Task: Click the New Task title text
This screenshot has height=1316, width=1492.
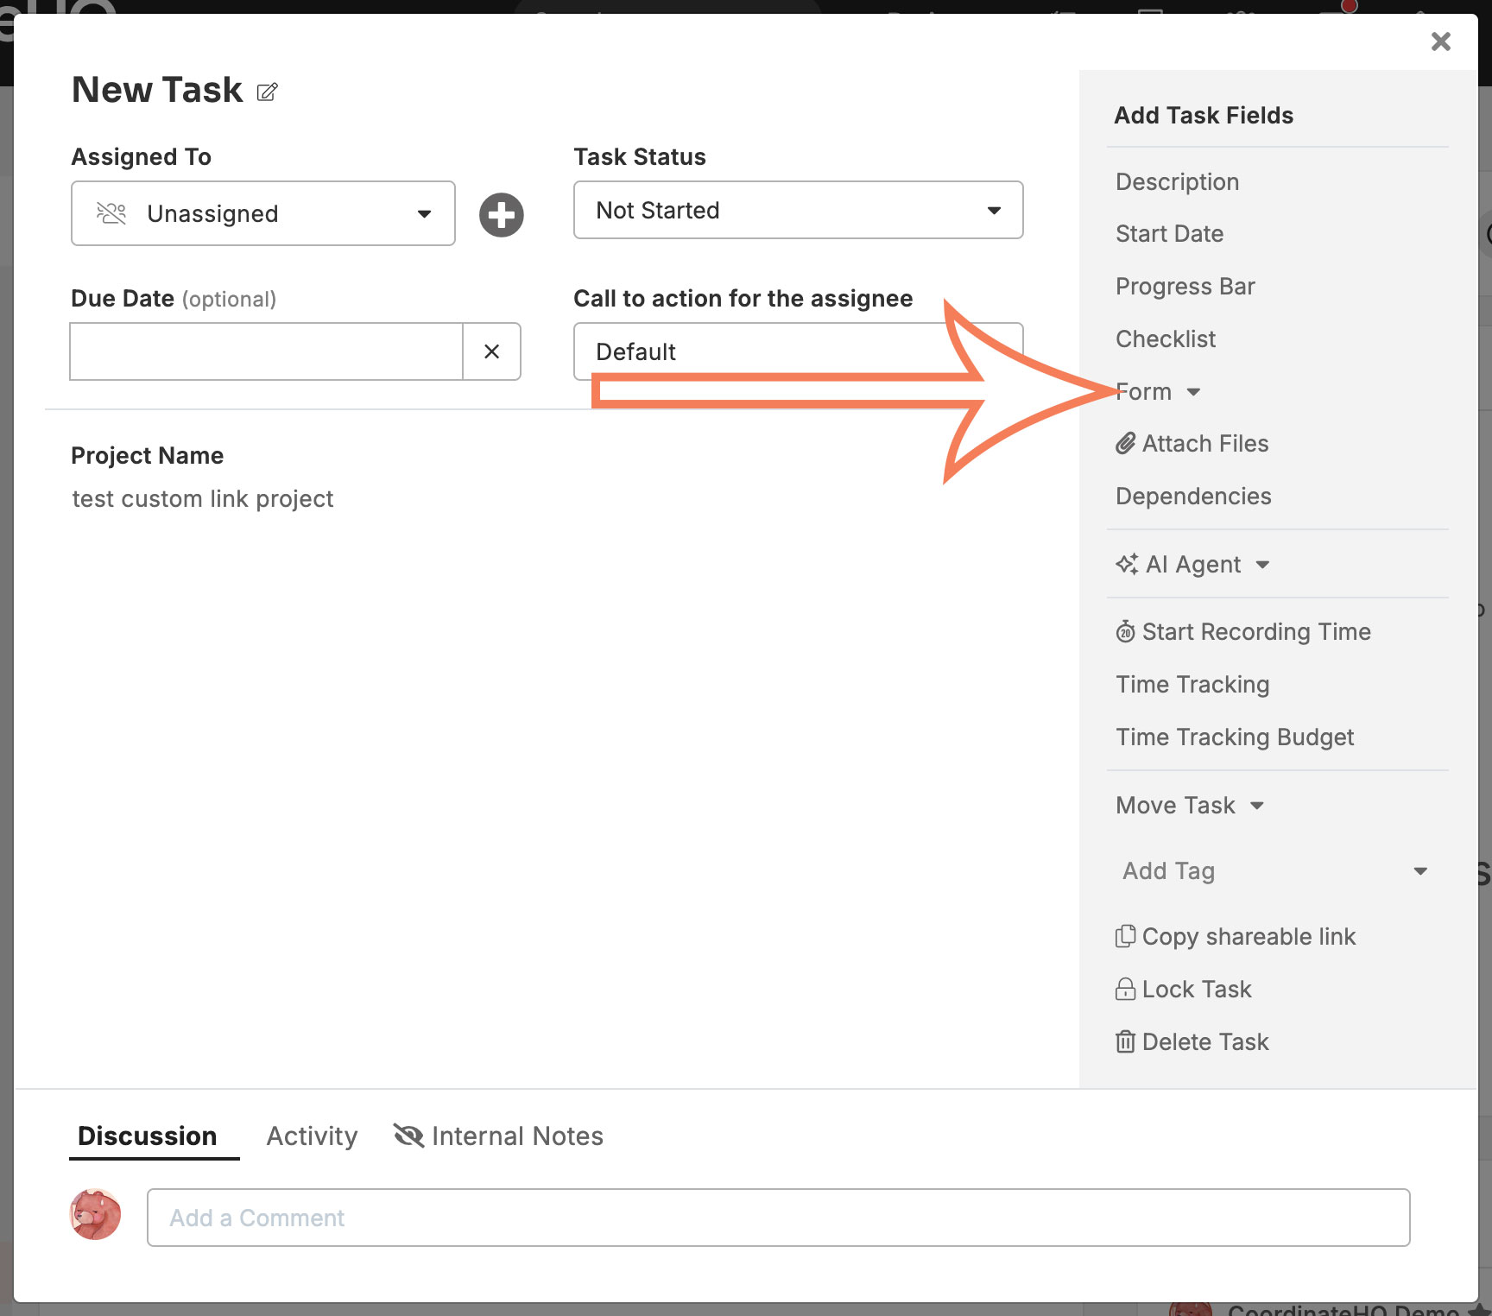Action: tap(157, 90)
